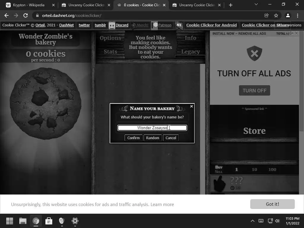Click the 41 ribbon badge
This screenshot has height=228, width=304.
(x=179, y=26)
